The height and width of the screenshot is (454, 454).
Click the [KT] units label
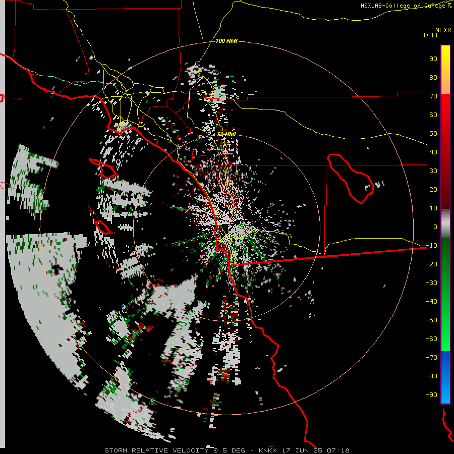(431, 35)
